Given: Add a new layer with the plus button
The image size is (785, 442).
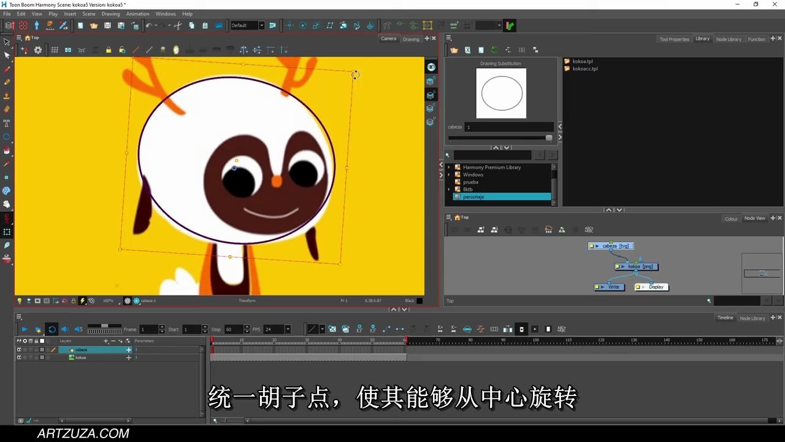Looking at the screenshot, I should (105, 341).
